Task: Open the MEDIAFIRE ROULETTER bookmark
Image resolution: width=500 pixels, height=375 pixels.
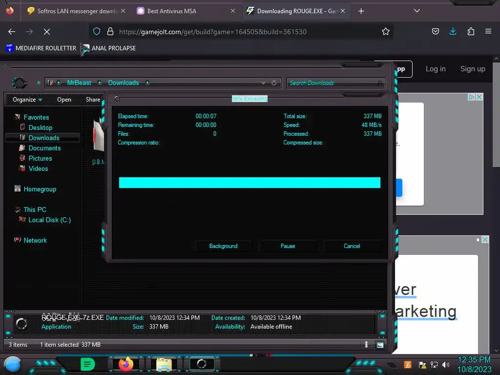Action: [41, 48]
